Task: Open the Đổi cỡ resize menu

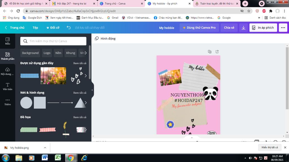Action: pyautogui.click(x=53, y=28)
